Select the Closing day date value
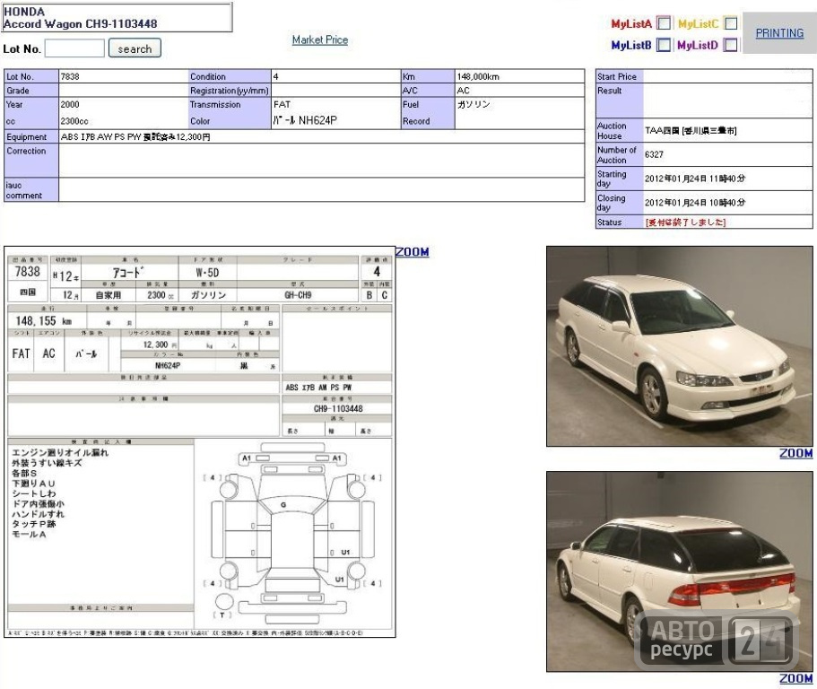817x689 pixels. (694, 202)
